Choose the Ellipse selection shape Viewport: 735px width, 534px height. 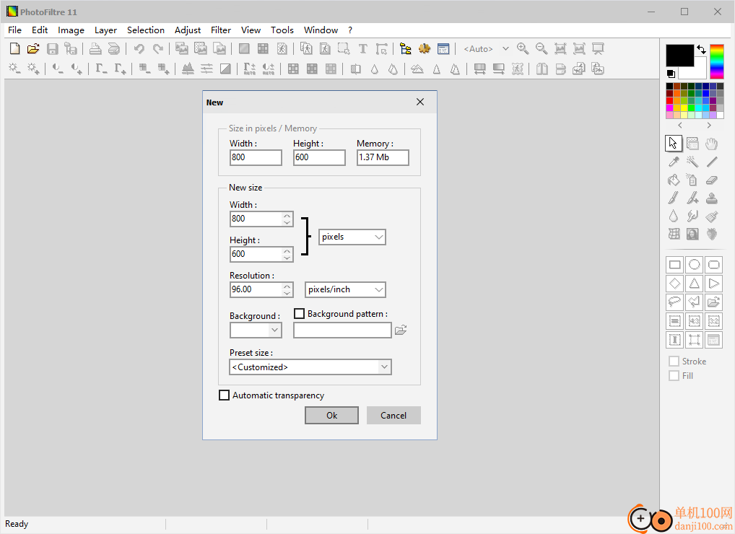coord(695,265)
